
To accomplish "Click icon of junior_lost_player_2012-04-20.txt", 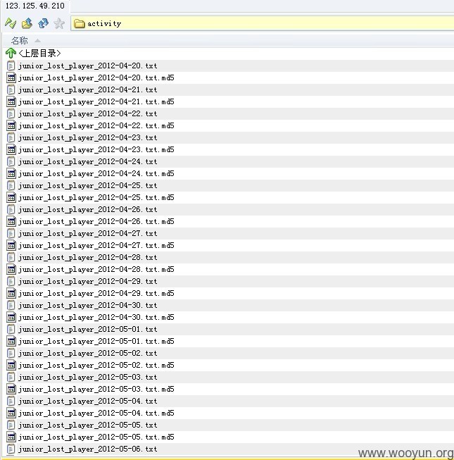I will coord(11,66).
